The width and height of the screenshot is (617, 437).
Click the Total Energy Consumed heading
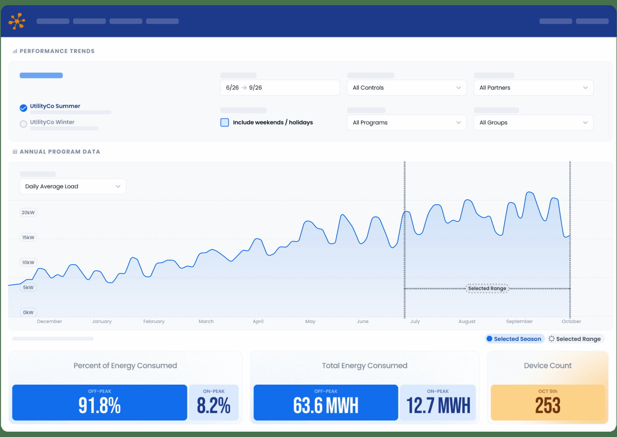click(364, 366)
